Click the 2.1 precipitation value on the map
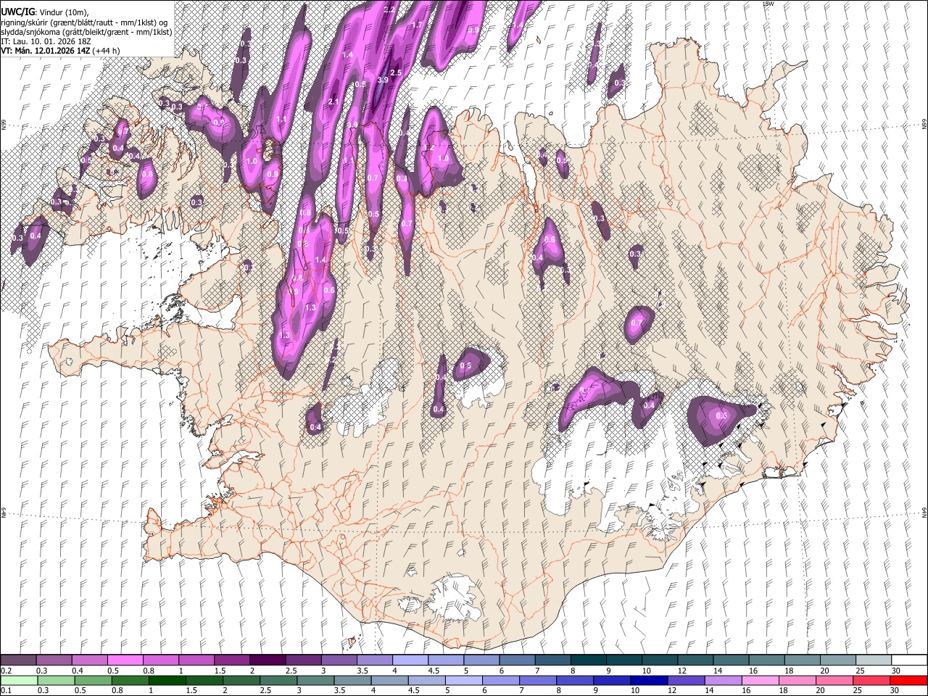928x696 pixels. click(x=334, y=101)
